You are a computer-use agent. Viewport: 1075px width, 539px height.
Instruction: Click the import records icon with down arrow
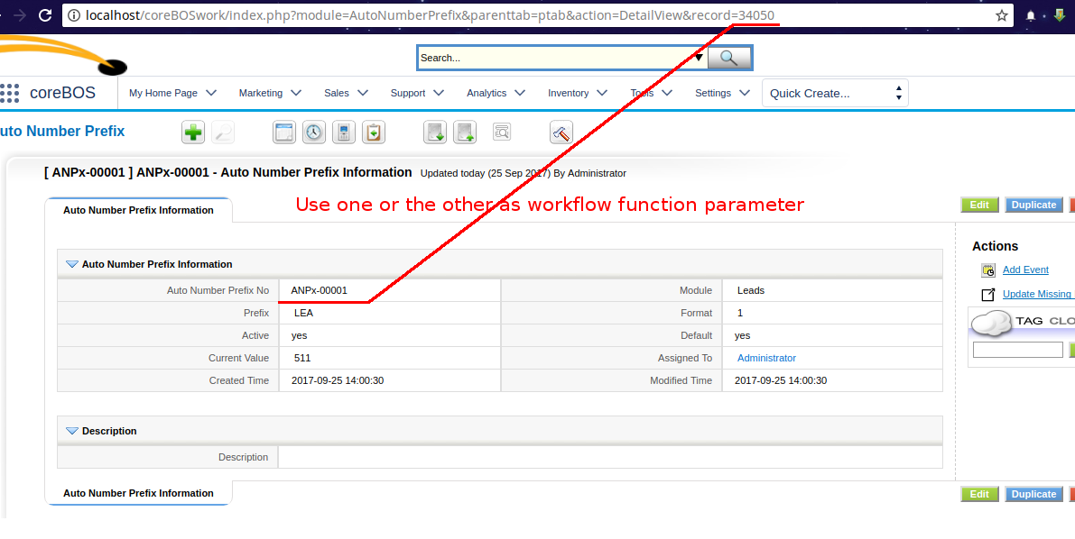(x=435, y=132)
